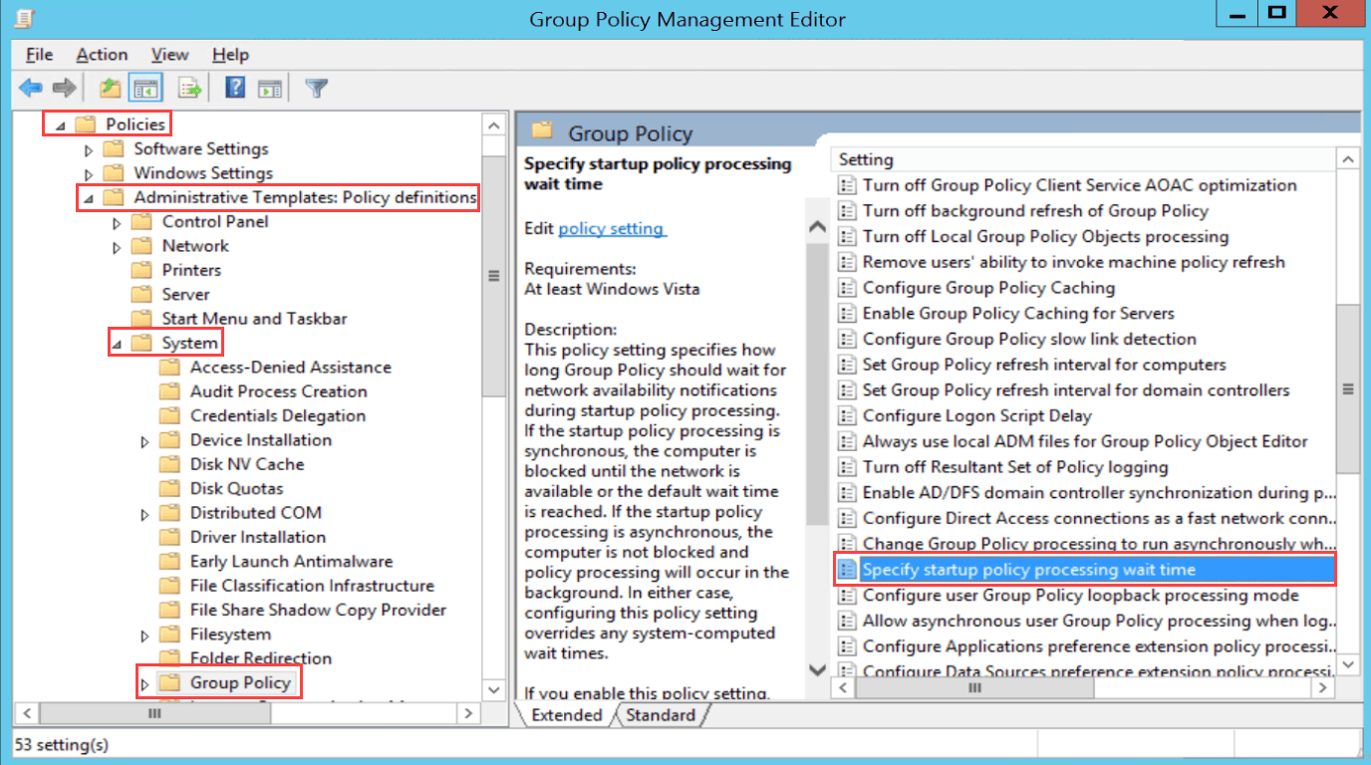
Task: Toggle Show/Hide Console Tree button
Action: 145,89
